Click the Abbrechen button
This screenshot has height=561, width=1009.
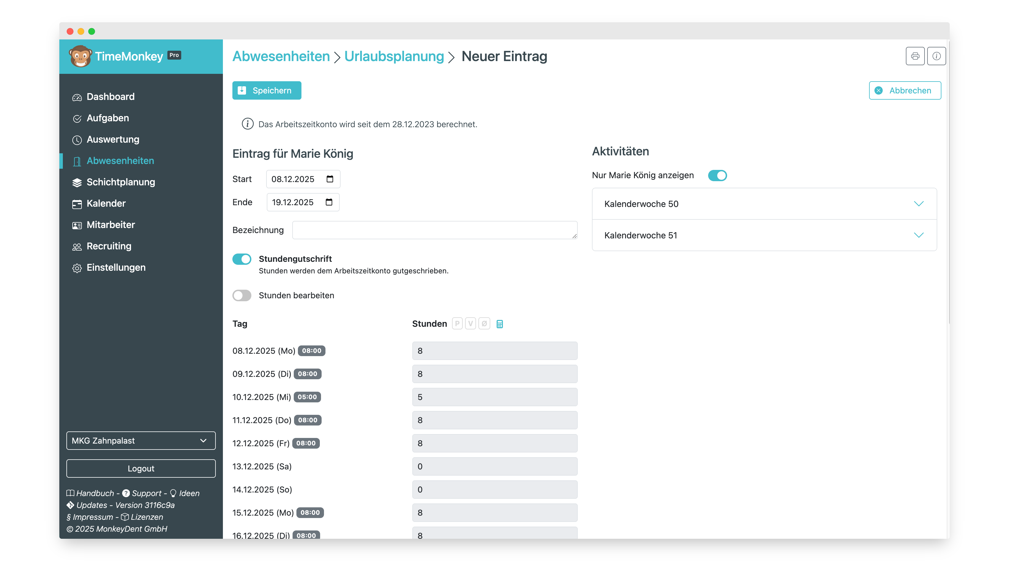pos(904,90)
